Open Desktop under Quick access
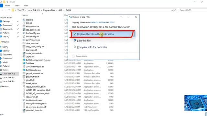Image resolution: width=207 pixels, height=116 pixels. pyautogui.click(x=6, y=21)
